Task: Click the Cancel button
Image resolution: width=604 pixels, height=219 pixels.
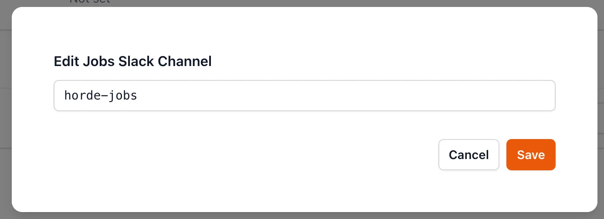Action: [468, 155]
